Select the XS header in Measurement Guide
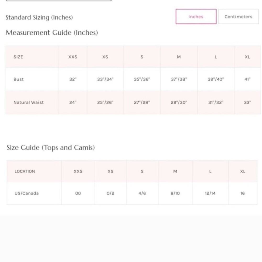This screenshot has width=262, height=262. pos(105,57)
